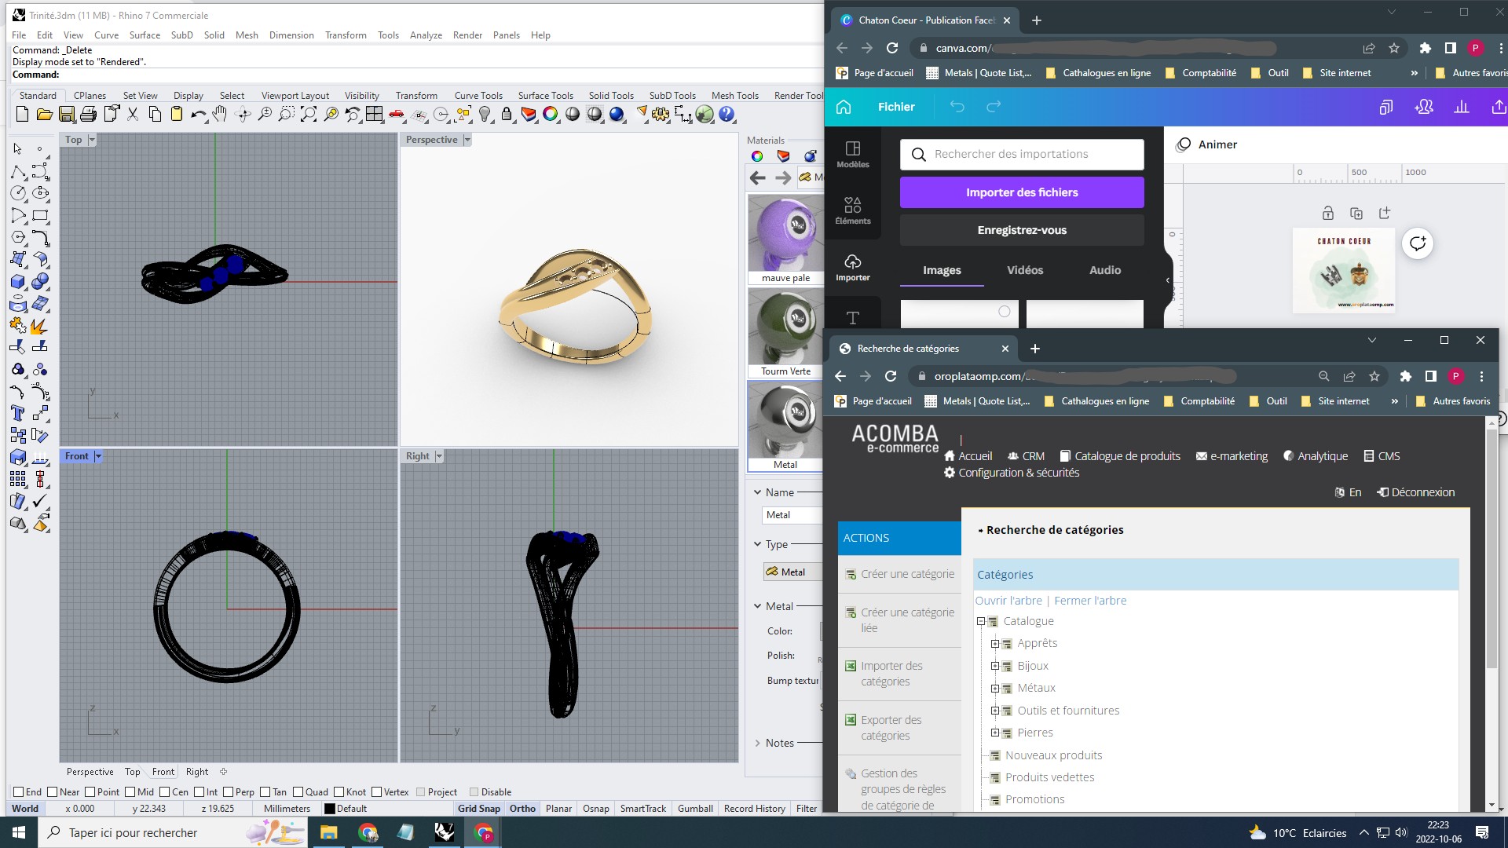1508x848 pixels.
Task: Click the Zoom Extents icon in Rhino toolbar
Action: tap(309, 115)
